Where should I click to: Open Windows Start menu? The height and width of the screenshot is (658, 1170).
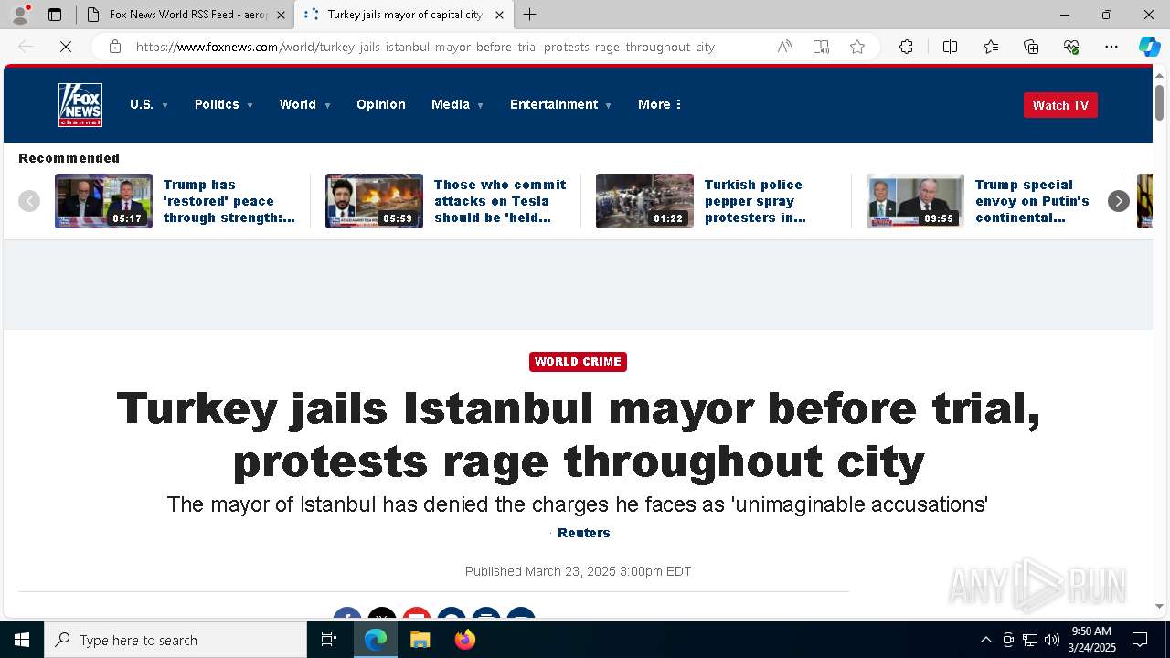point(22,640)
